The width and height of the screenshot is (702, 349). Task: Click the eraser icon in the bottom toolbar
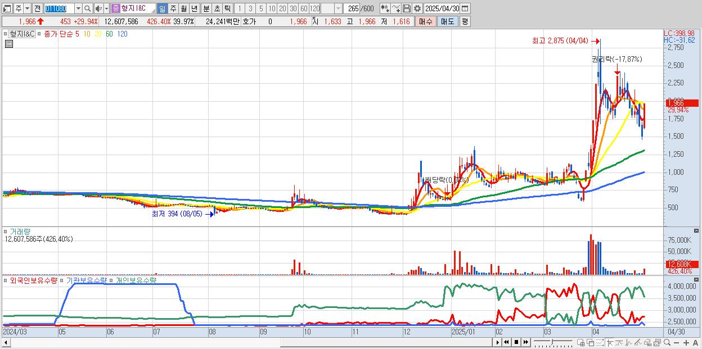click(x=647, y=342)
